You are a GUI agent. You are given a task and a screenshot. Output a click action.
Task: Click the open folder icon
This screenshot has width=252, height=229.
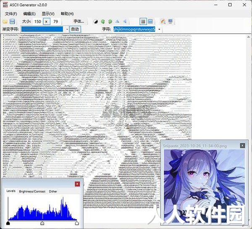coord(5,21)
